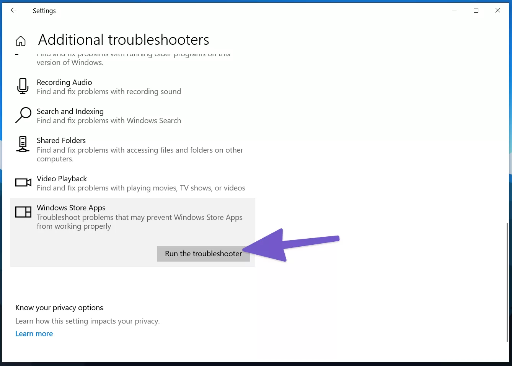Close the Settings window
The height and width of the screenshot is (366, 512).
click(x=498, y=10)
